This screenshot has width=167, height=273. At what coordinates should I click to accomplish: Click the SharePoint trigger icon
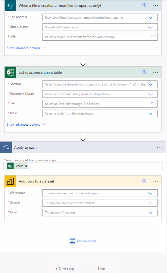(x=10, y=6)
